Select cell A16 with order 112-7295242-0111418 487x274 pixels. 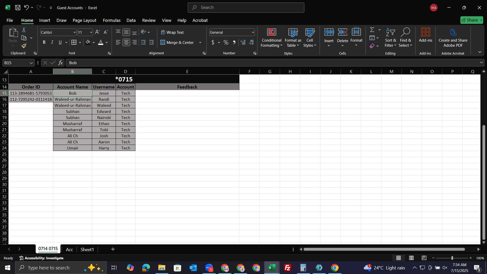(x=31, y=99)
